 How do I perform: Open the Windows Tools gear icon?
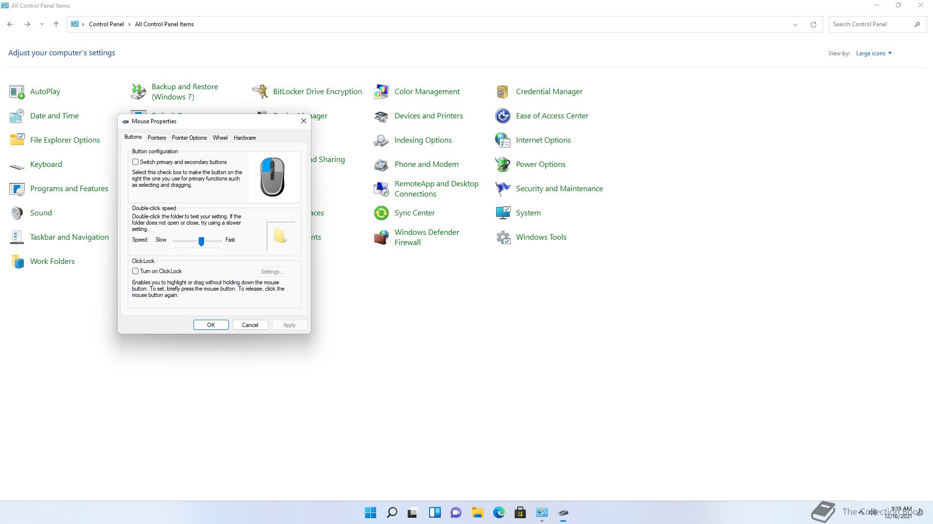[503, 237]
